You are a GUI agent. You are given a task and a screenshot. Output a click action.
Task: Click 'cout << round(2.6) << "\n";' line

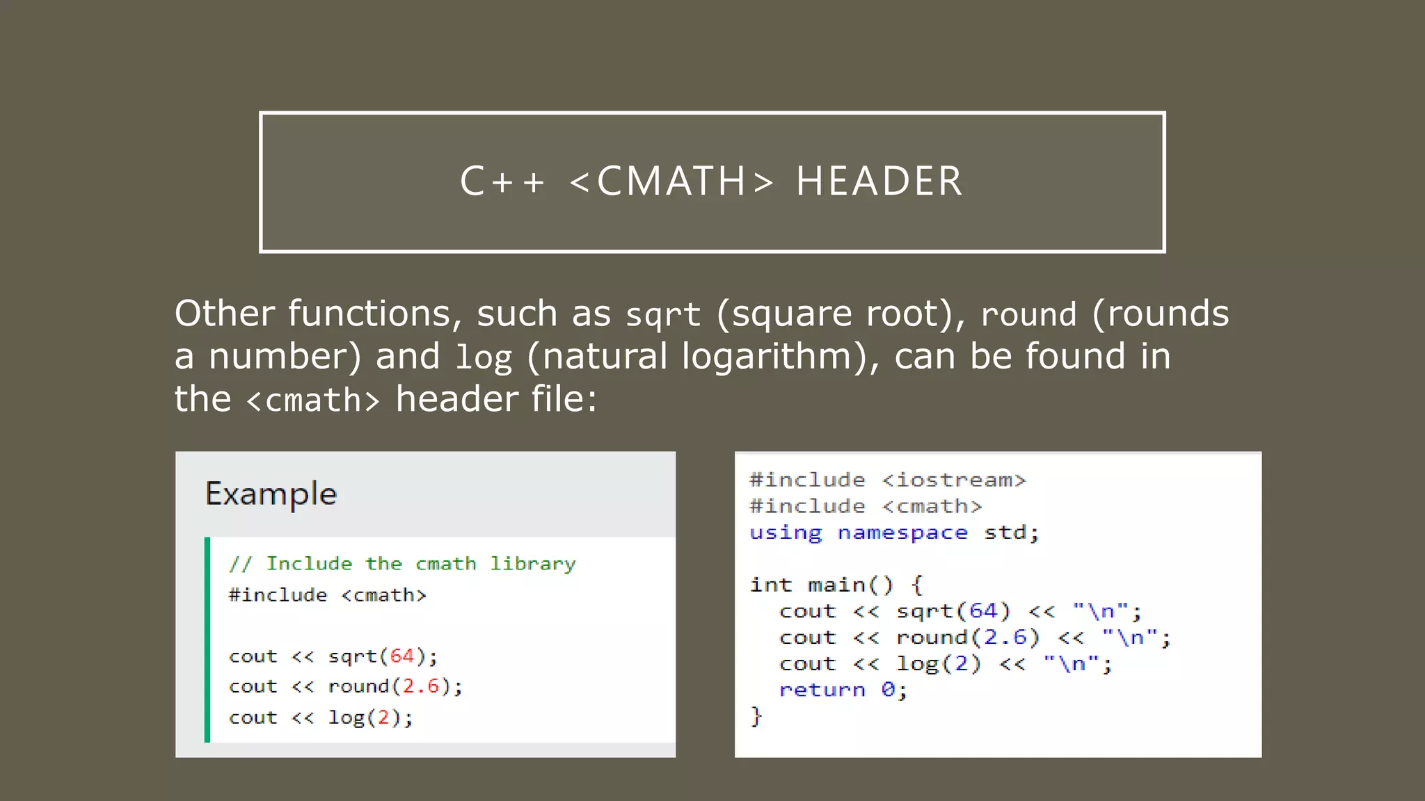pos(976,638)
